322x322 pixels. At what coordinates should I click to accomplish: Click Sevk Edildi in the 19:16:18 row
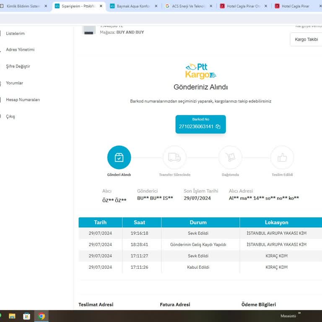point(198,233)
